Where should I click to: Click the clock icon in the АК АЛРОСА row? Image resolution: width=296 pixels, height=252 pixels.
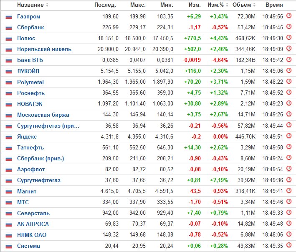click(289, 223)
